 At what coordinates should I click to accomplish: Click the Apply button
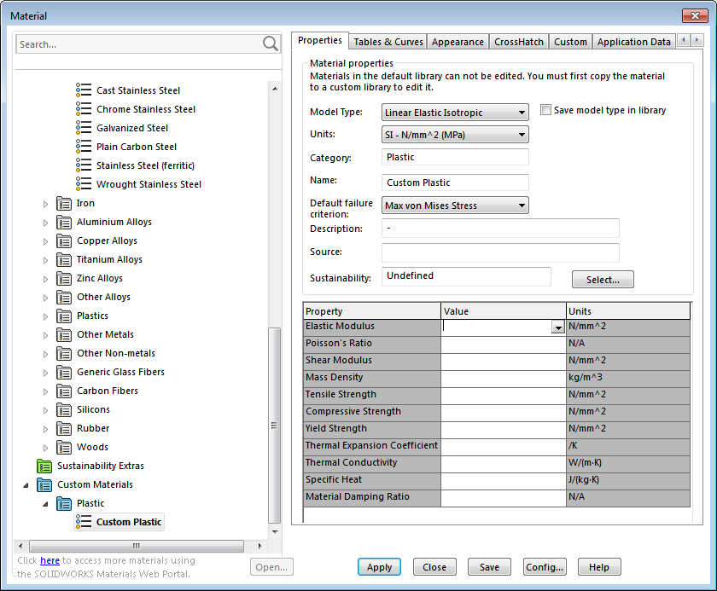point(379,567)
